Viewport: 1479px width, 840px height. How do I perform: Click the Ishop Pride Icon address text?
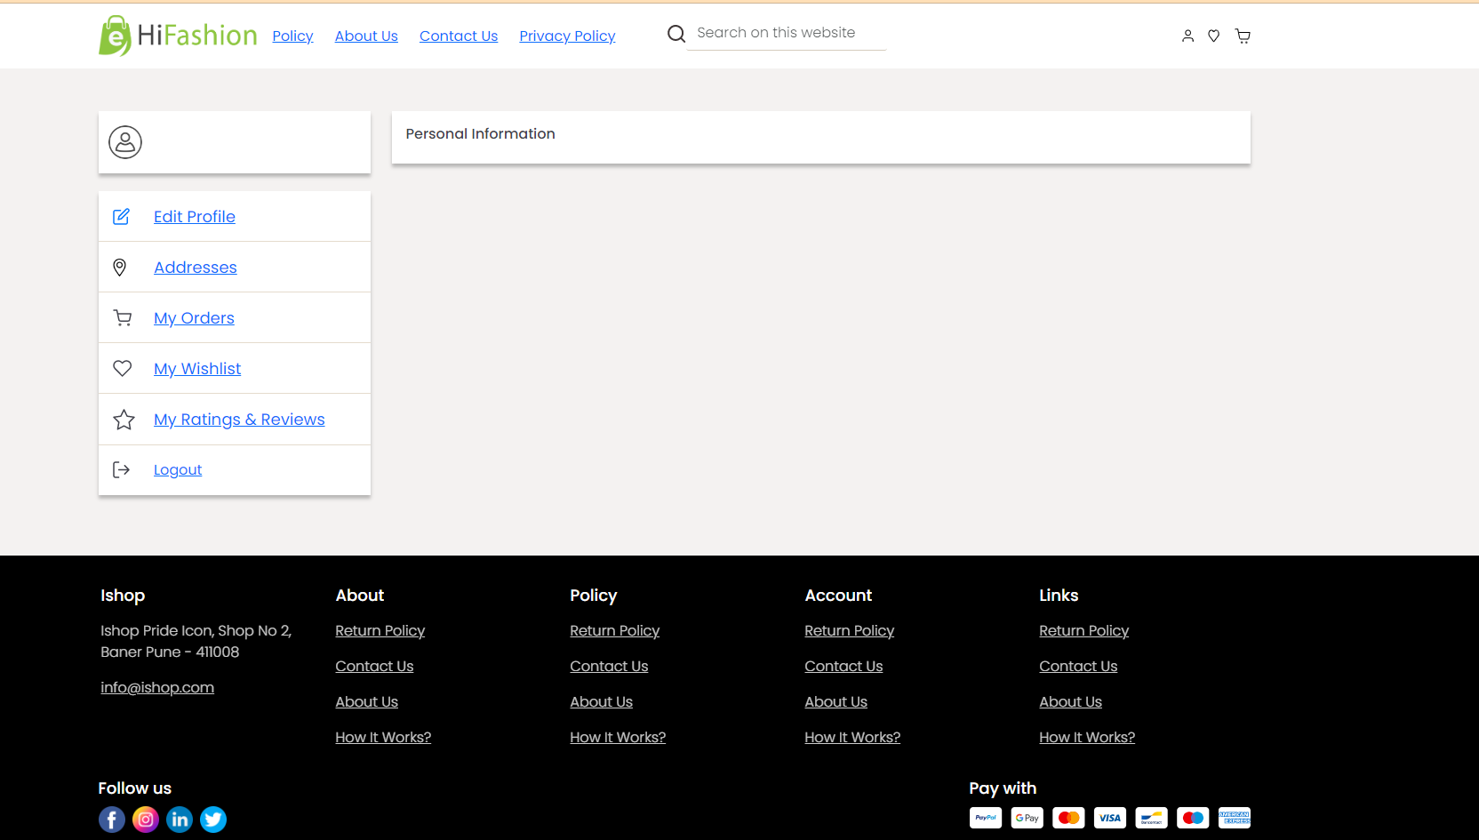click(x=196, y=641)
